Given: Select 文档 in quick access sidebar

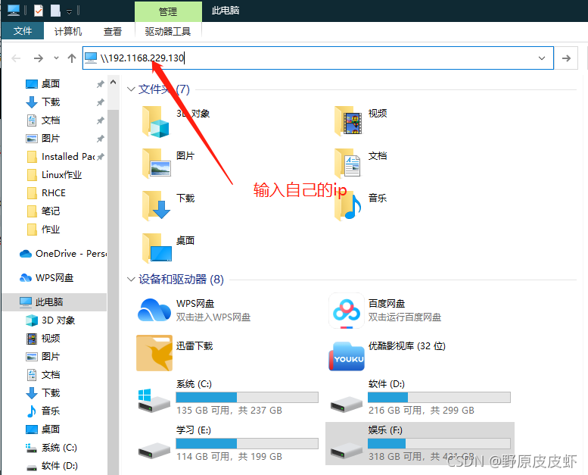Looking at the screenshot, I should (x=51, y=120).
